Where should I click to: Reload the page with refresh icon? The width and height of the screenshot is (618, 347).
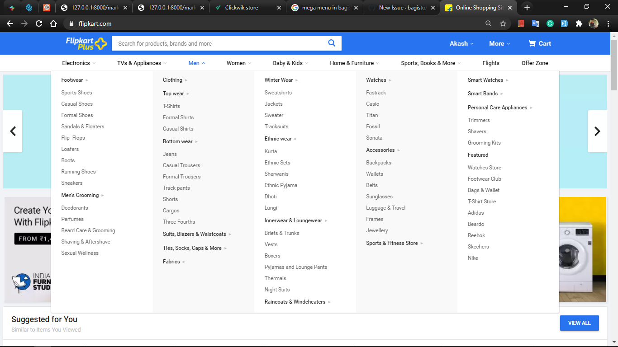point(39,23)
